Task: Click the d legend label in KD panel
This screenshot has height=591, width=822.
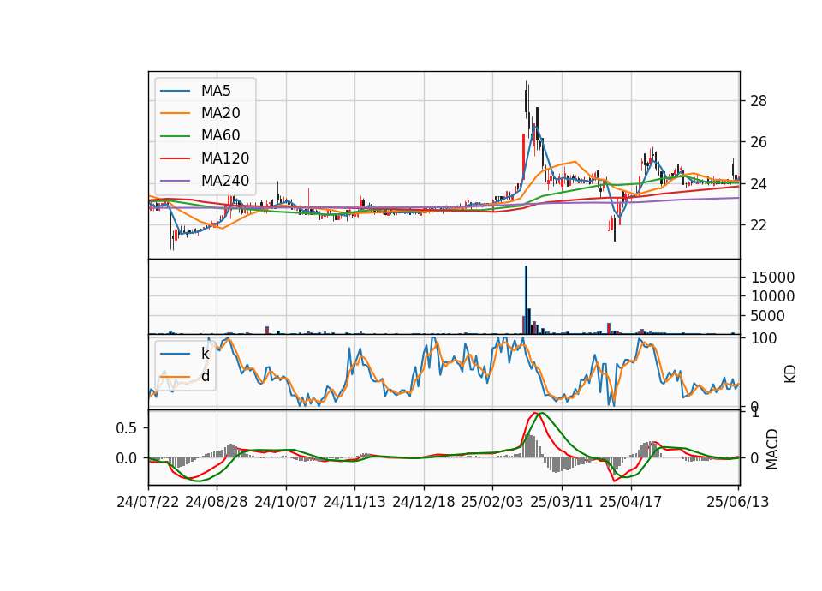Action: [x=205, y=376]
